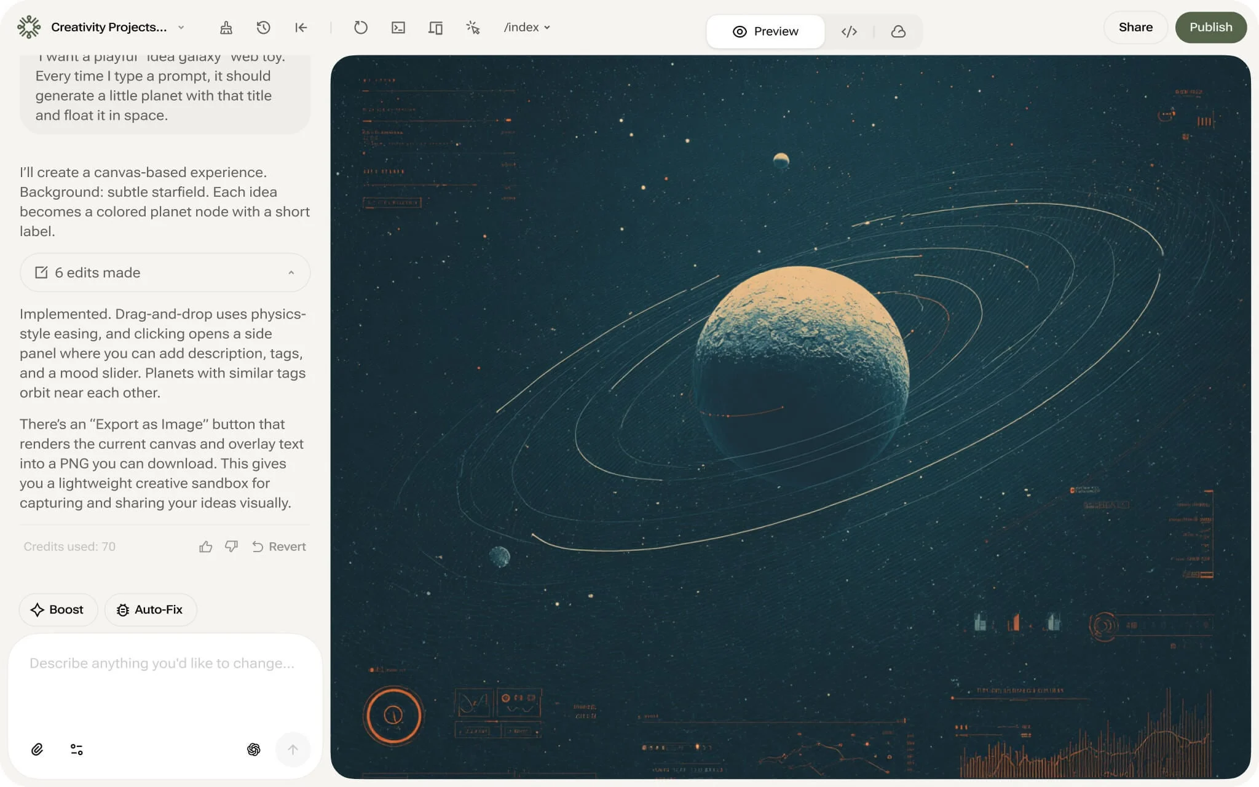The width and height of the screenshot is (1259, 787).
Task: Open the /index route dropdown
Action: (x=527, y=27)
